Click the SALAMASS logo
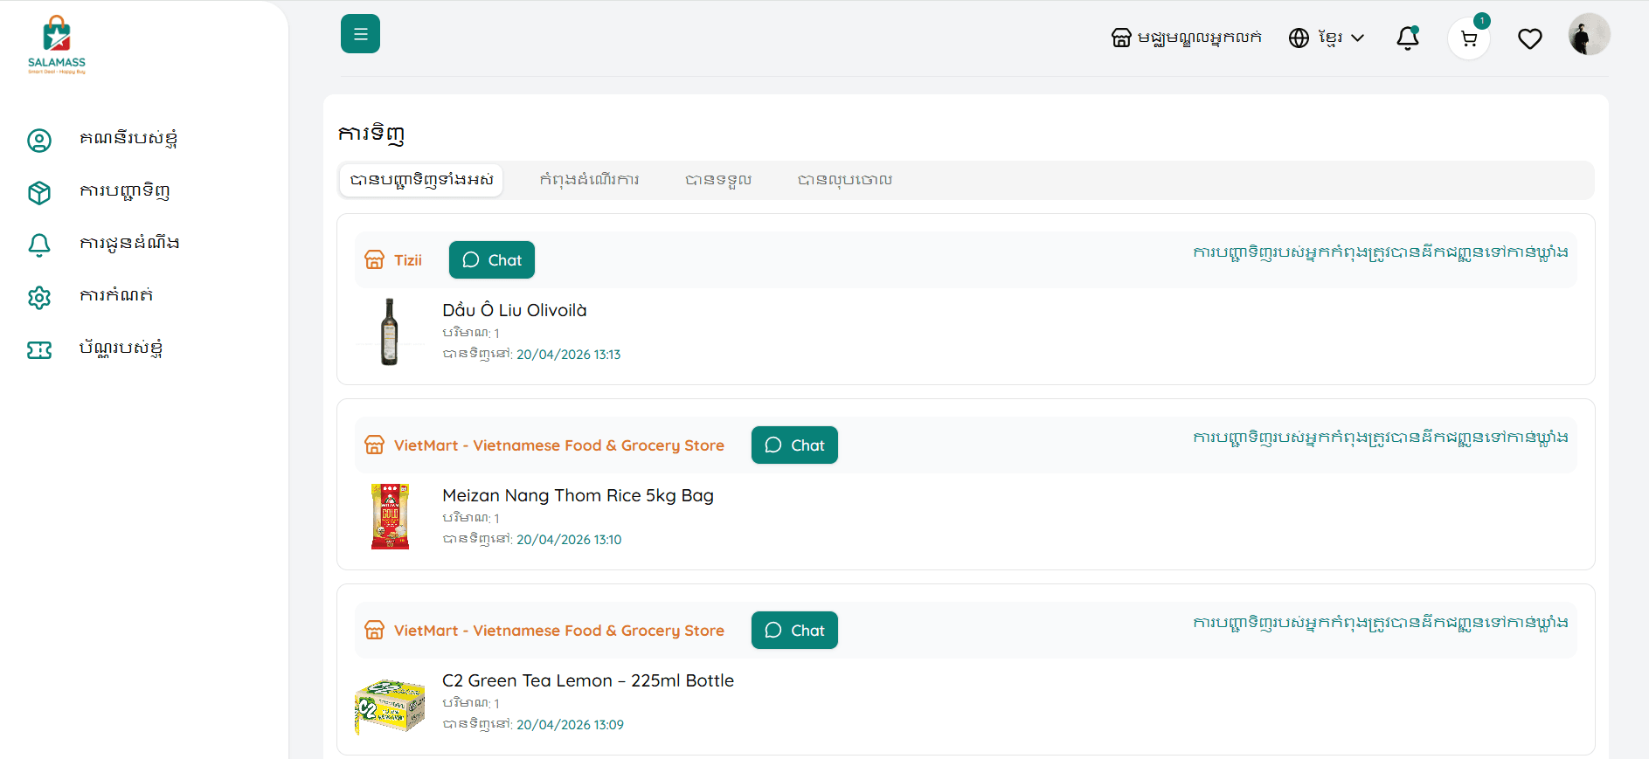The width and height of the screenshot is (1649, 759). tap(57, 45)
